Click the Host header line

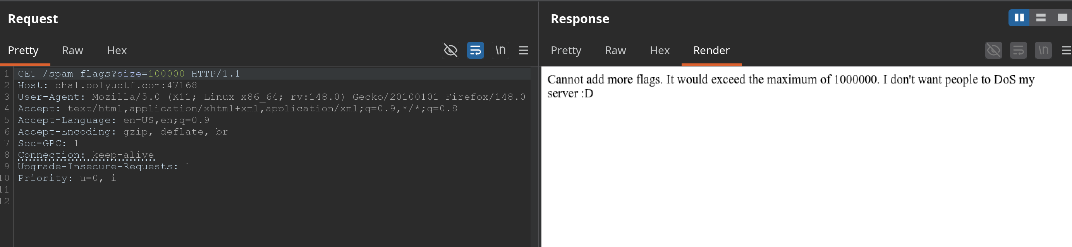(107, 85)
